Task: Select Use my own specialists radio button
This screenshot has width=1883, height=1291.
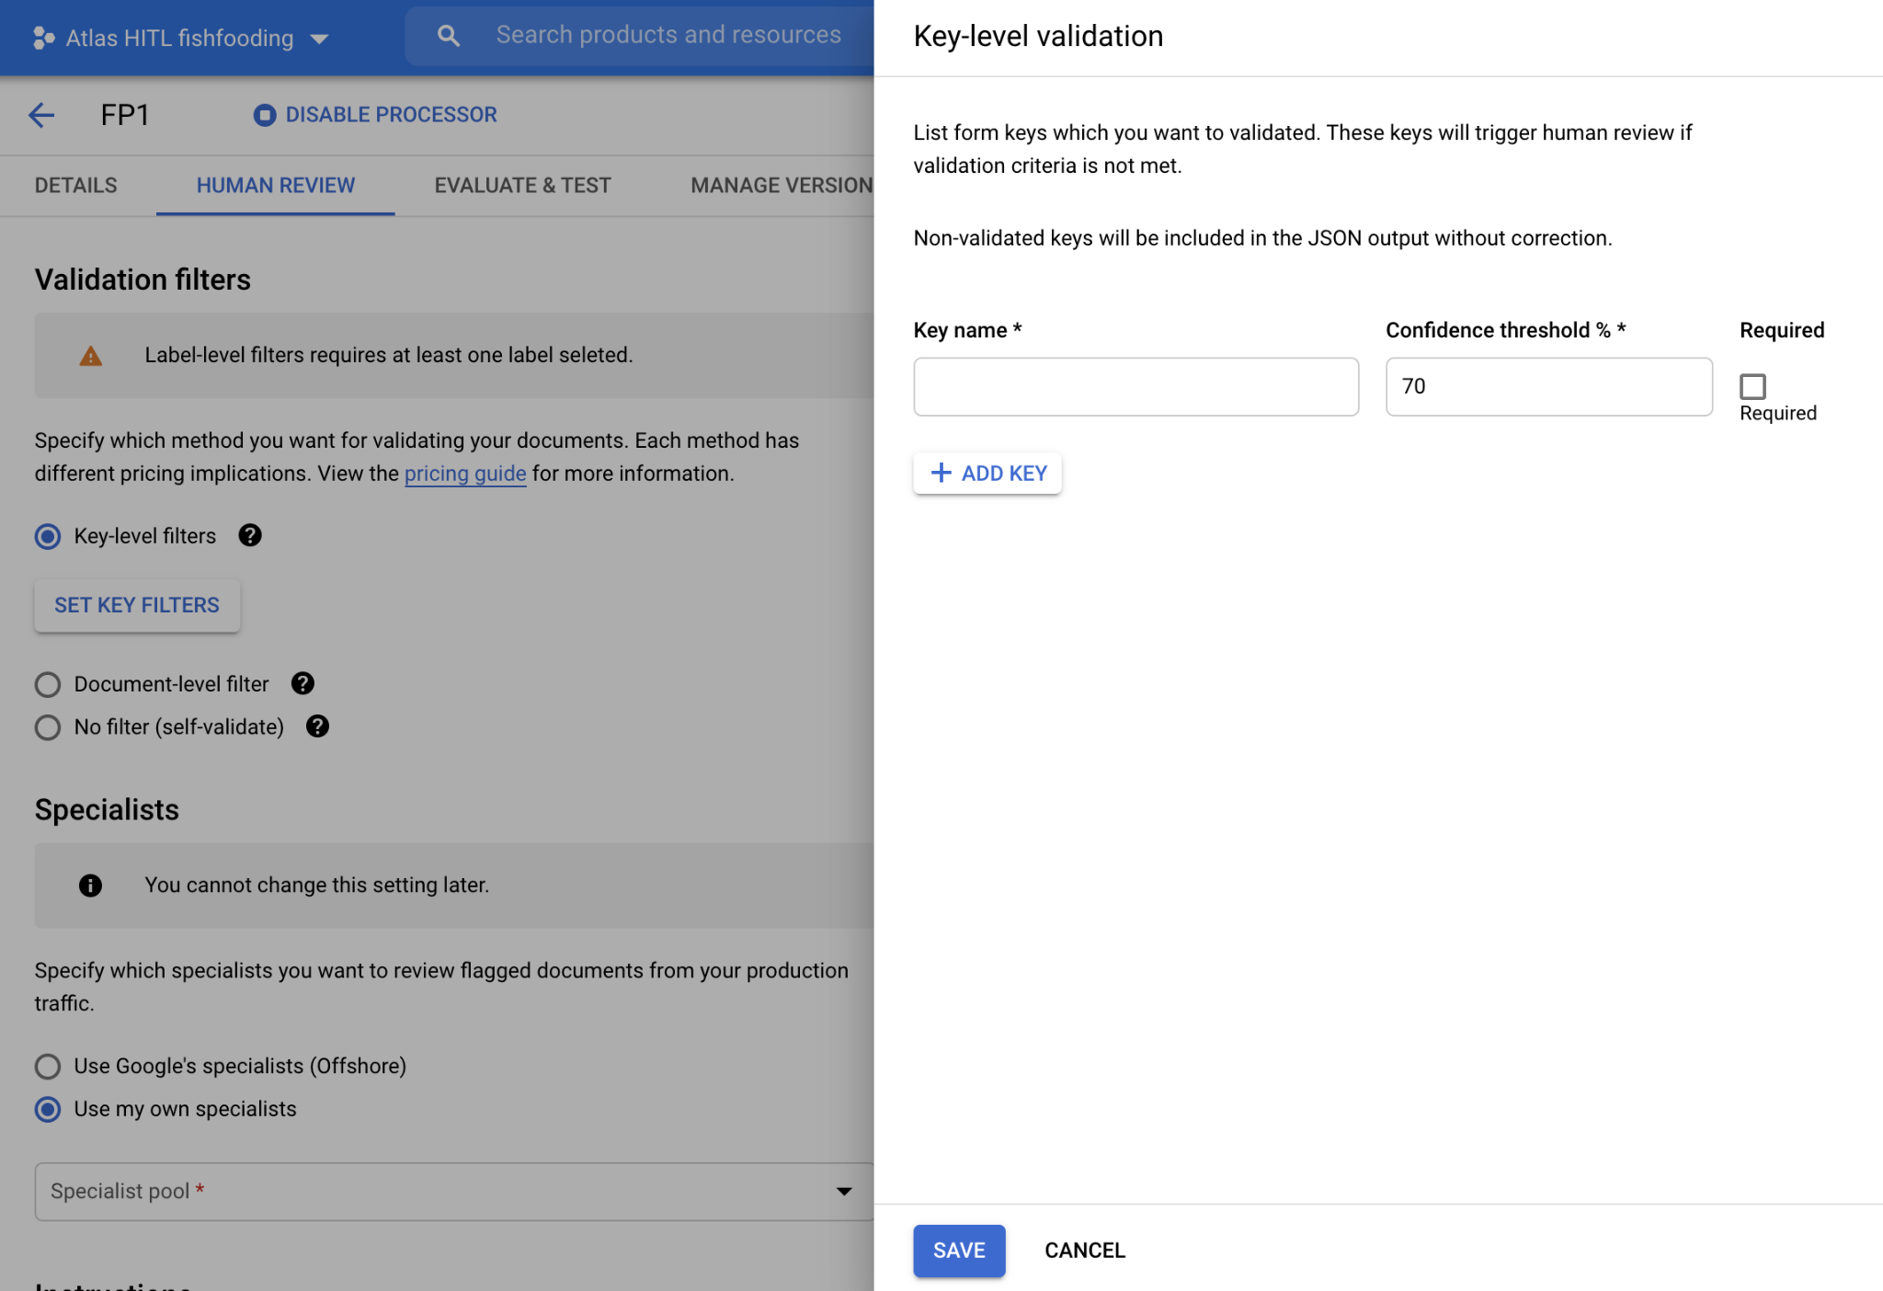Action: (49, 1108)
